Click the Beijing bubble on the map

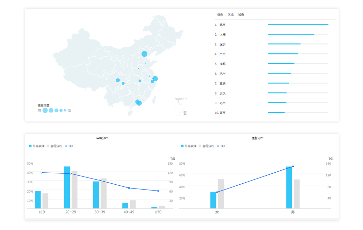click(x=144, y=54)
